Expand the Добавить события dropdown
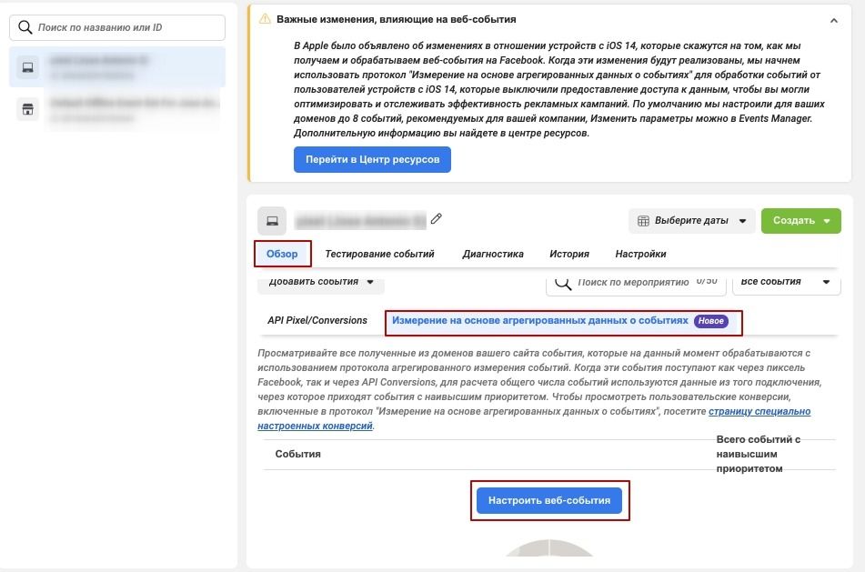Image resolution: width=865 pixels, height=572 pixels. coord(321,282)
